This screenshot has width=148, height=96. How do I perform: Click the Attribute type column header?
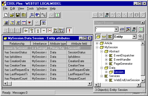point(58,44)
